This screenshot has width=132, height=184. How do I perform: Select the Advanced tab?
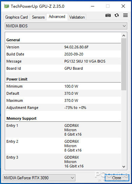pos(57,17)
